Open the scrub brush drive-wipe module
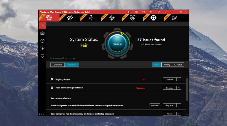Viewport: 227px width, 126px height. 174,18
